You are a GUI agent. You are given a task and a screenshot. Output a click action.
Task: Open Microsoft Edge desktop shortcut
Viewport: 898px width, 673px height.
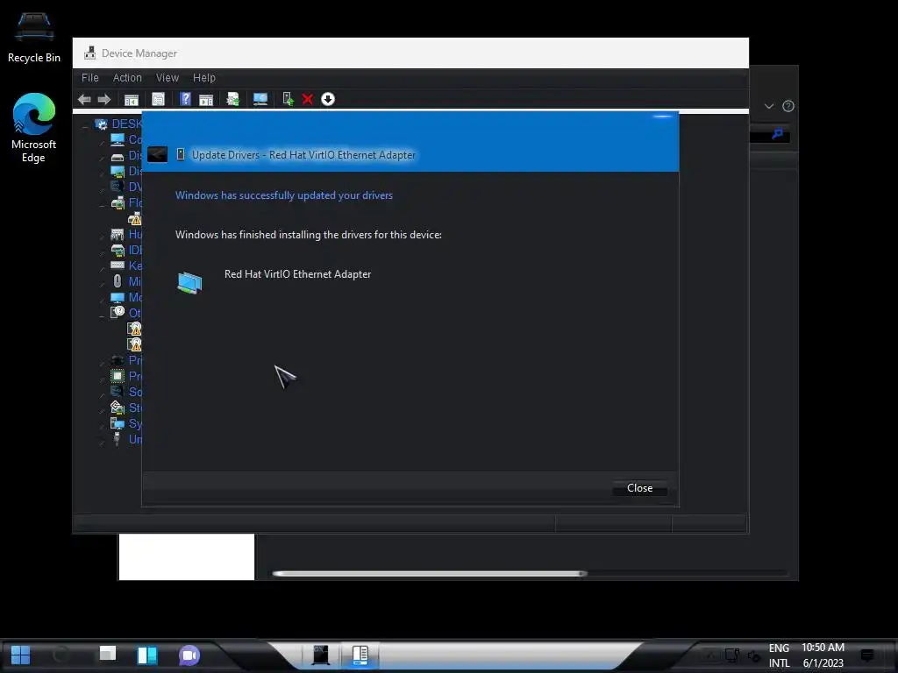[34, 128]
